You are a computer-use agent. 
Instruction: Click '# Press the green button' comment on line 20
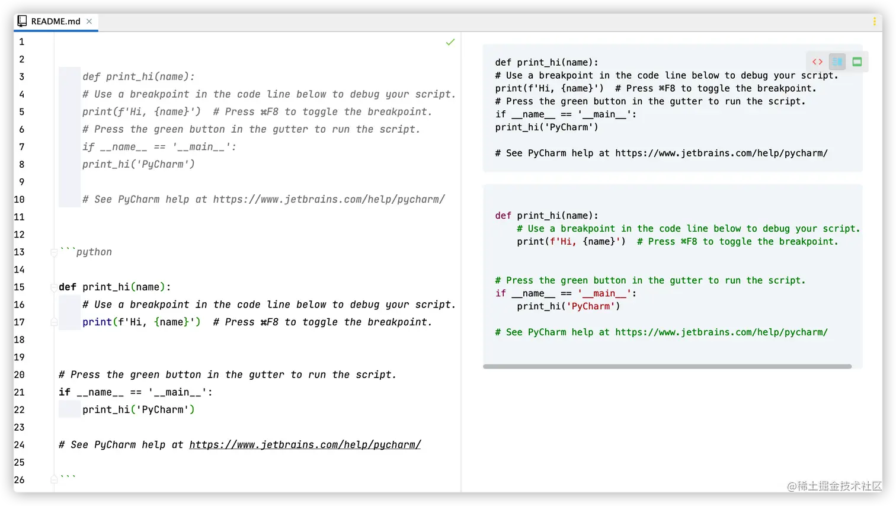point(228,375)
